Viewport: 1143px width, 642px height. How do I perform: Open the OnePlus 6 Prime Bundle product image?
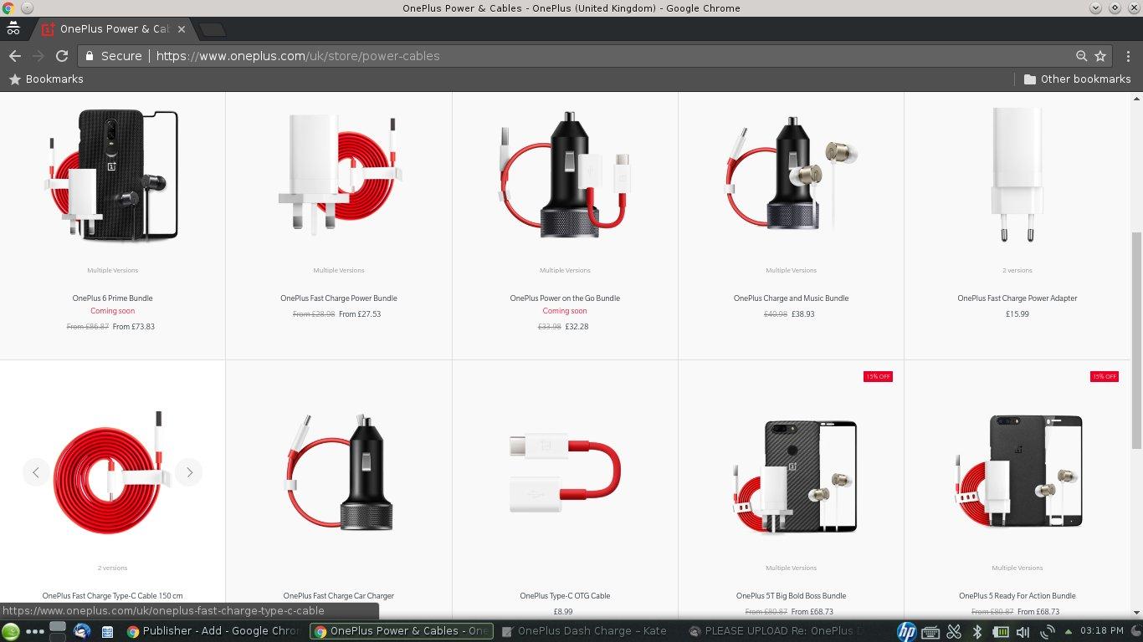click(x=112, y=176)
